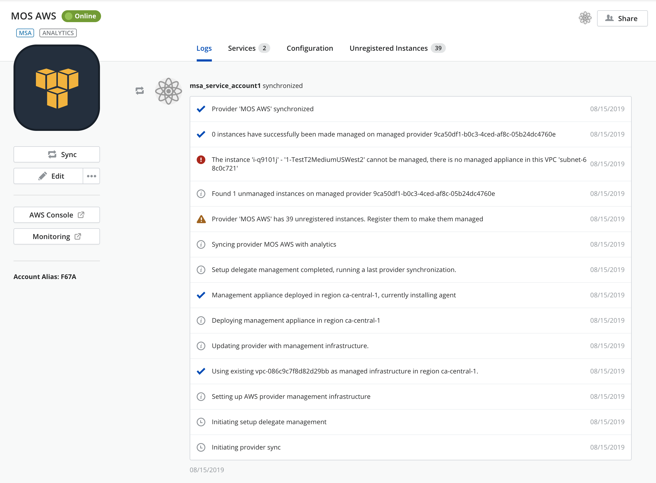
Task: Toggle the ANALYTICS tag label
Action: pyautogui.click(x=58, y=33)
